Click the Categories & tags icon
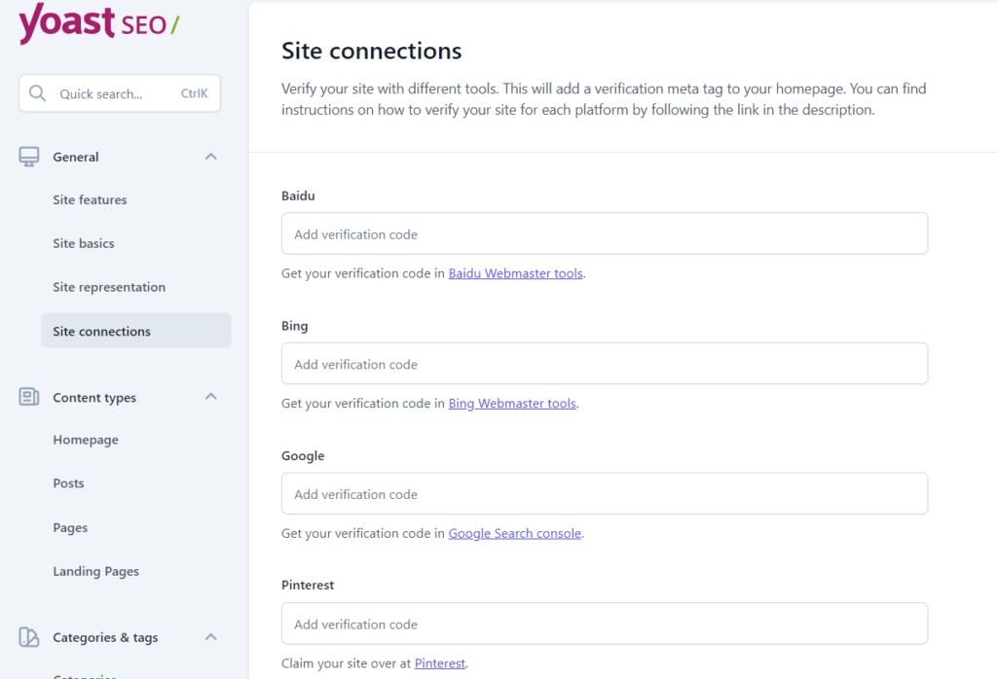The image size is (997, 679). click(x=28, y=636)
